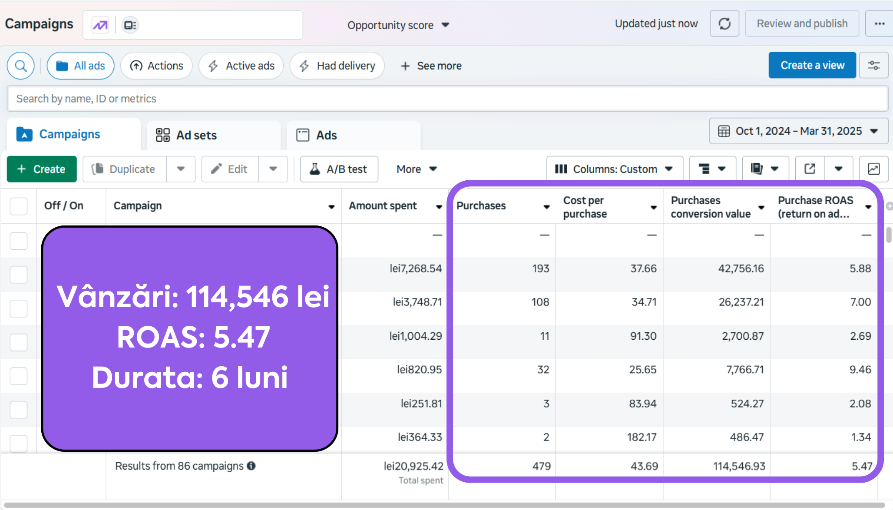Click the green Create button

pos(42,169)
